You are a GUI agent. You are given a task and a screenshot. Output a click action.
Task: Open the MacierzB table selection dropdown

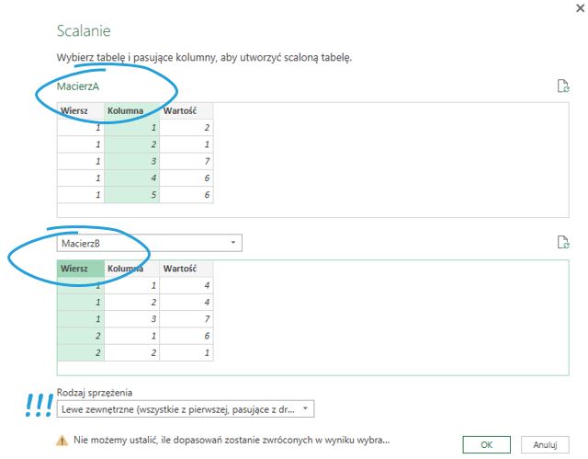pyautogui.click(x=233, y=243)
